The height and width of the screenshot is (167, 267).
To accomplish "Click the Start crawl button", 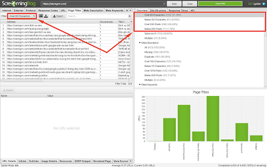I will [174, 4].
